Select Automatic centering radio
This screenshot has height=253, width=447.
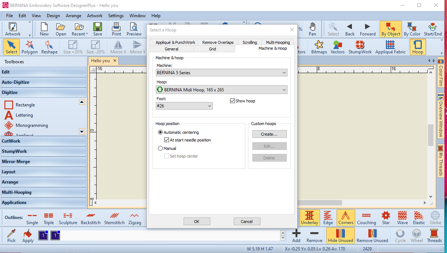click(x=160, y=132)
